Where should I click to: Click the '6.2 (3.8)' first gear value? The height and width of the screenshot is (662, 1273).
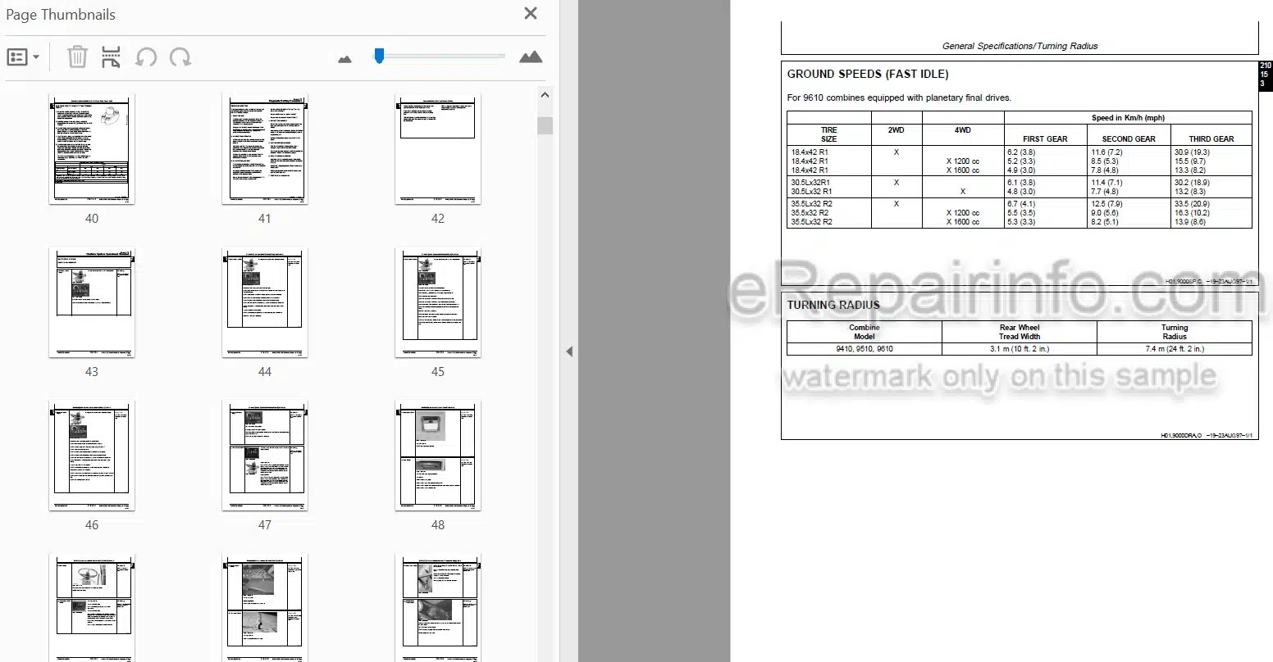[1021, 152]
